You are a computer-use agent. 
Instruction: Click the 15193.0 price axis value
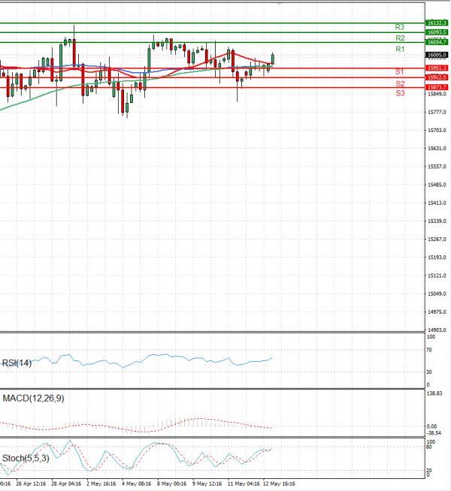[x=437, y=258]
